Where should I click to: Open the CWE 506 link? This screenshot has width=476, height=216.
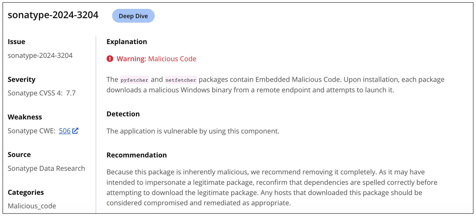65,131
